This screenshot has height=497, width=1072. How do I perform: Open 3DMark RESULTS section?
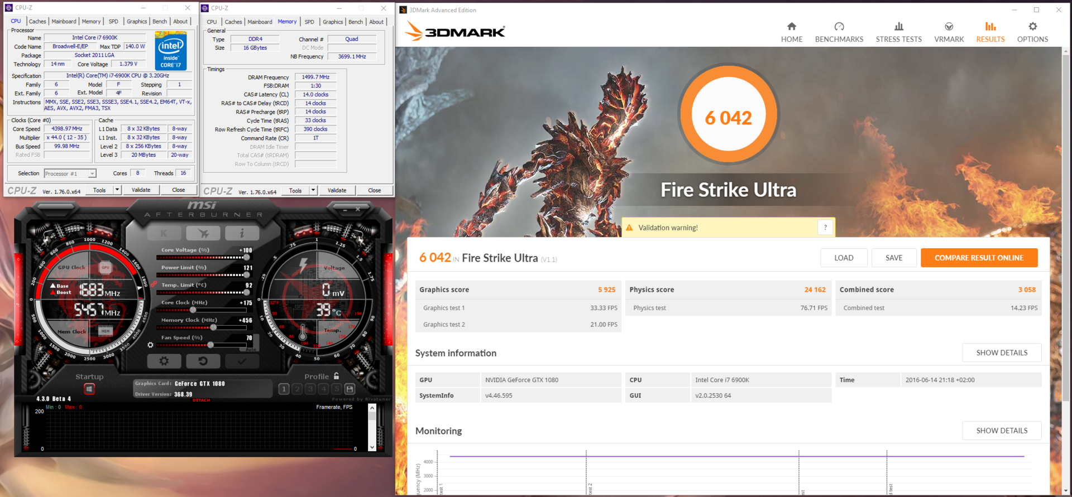[x=990, y=32]
